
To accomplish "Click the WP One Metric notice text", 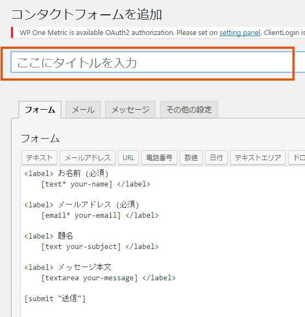I will click(162, 33).
